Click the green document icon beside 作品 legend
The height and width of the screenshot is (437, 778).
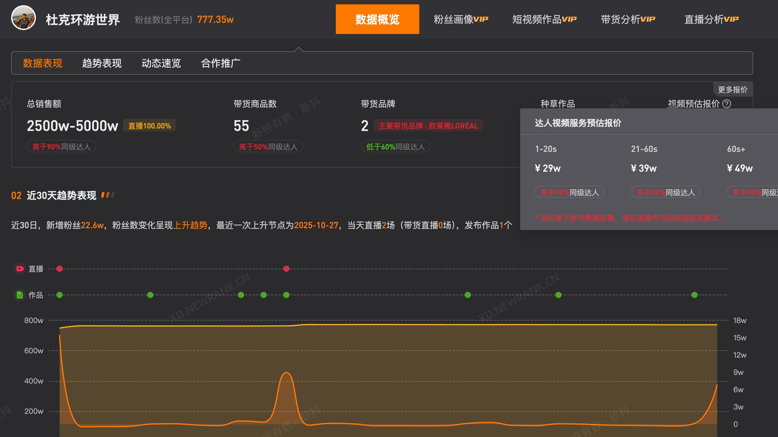20,295
